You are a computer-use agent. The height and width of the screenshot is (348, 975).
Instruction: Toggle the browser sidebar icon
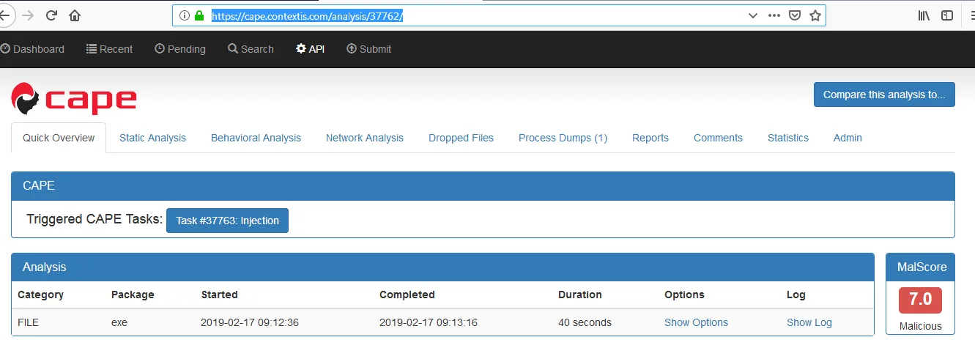[947, 15]
